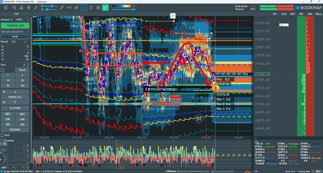
Task: Toggle the green unlock trading button
Action: click(105, 8)
